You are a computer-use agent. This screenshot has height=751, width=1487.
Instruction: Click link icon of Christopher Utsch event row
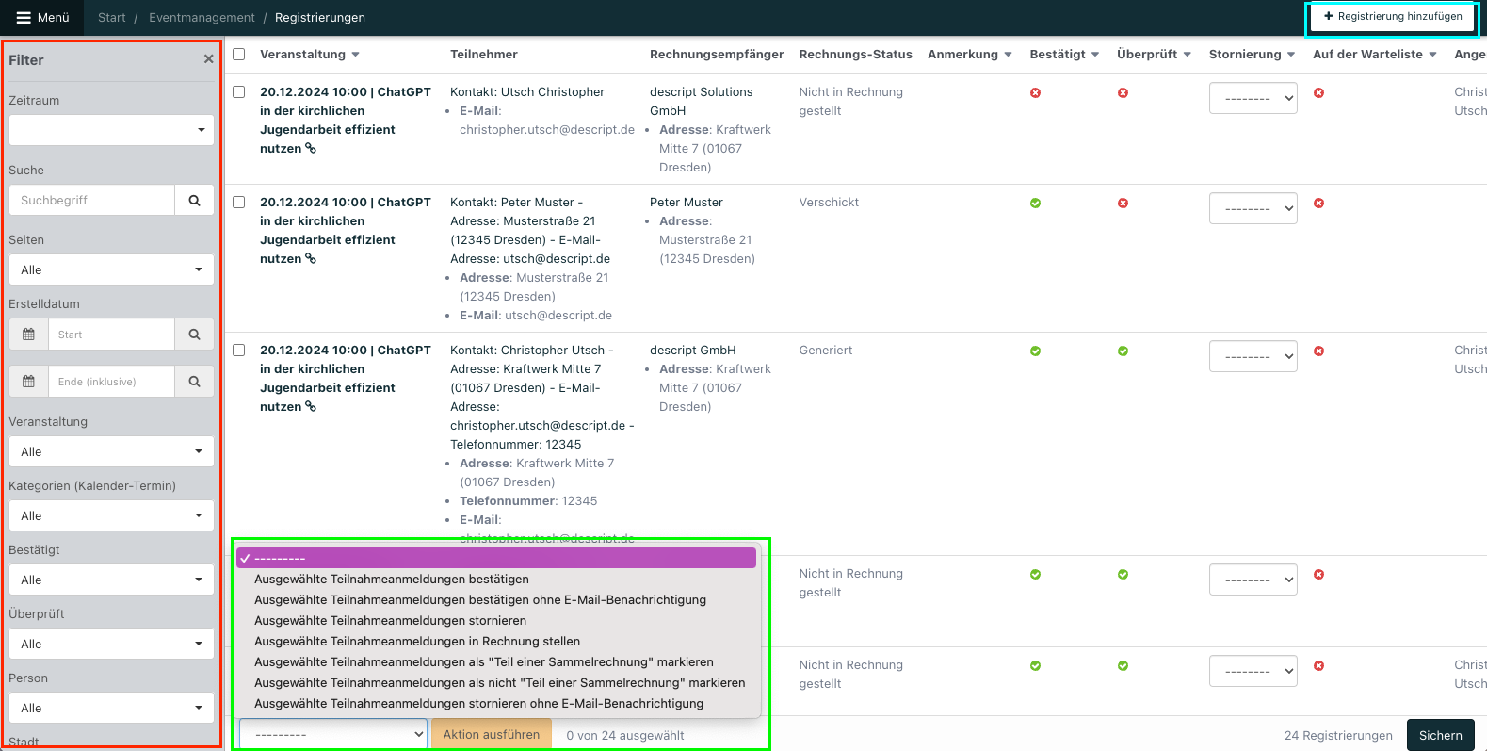coord(311,406)
